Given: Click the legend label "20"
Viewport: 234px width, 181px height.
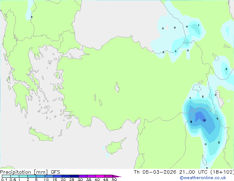Looking at the screenshot, I should [x=63, y=180].
